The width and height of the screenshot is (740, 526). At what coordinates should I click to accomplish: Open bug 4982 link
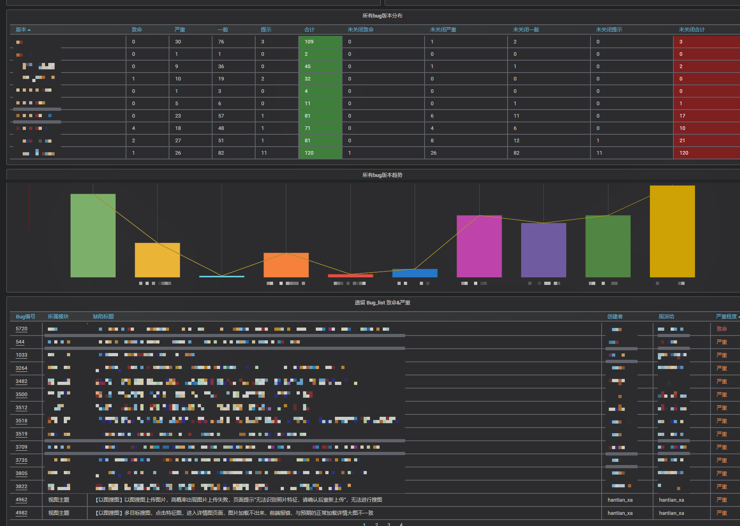click(x=22, y=513)
